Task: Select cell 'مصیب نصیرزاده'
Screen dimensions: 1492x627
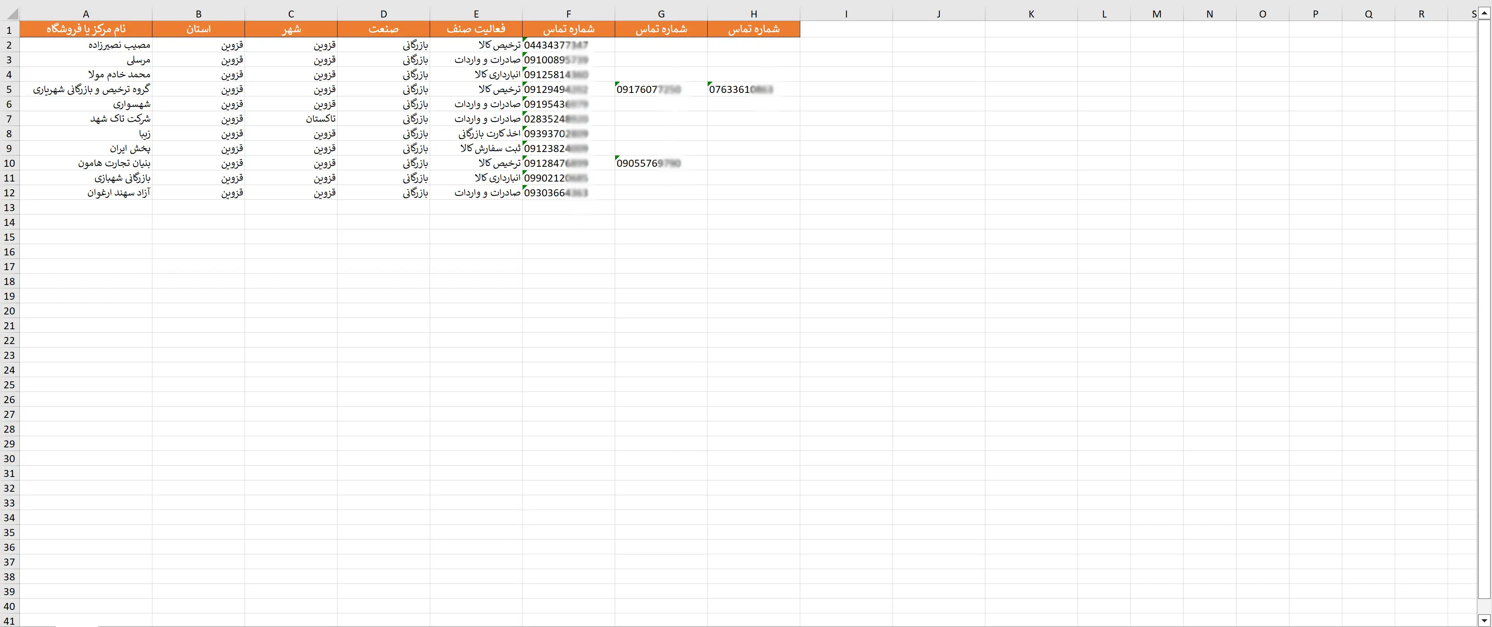Action: (86, 45)
